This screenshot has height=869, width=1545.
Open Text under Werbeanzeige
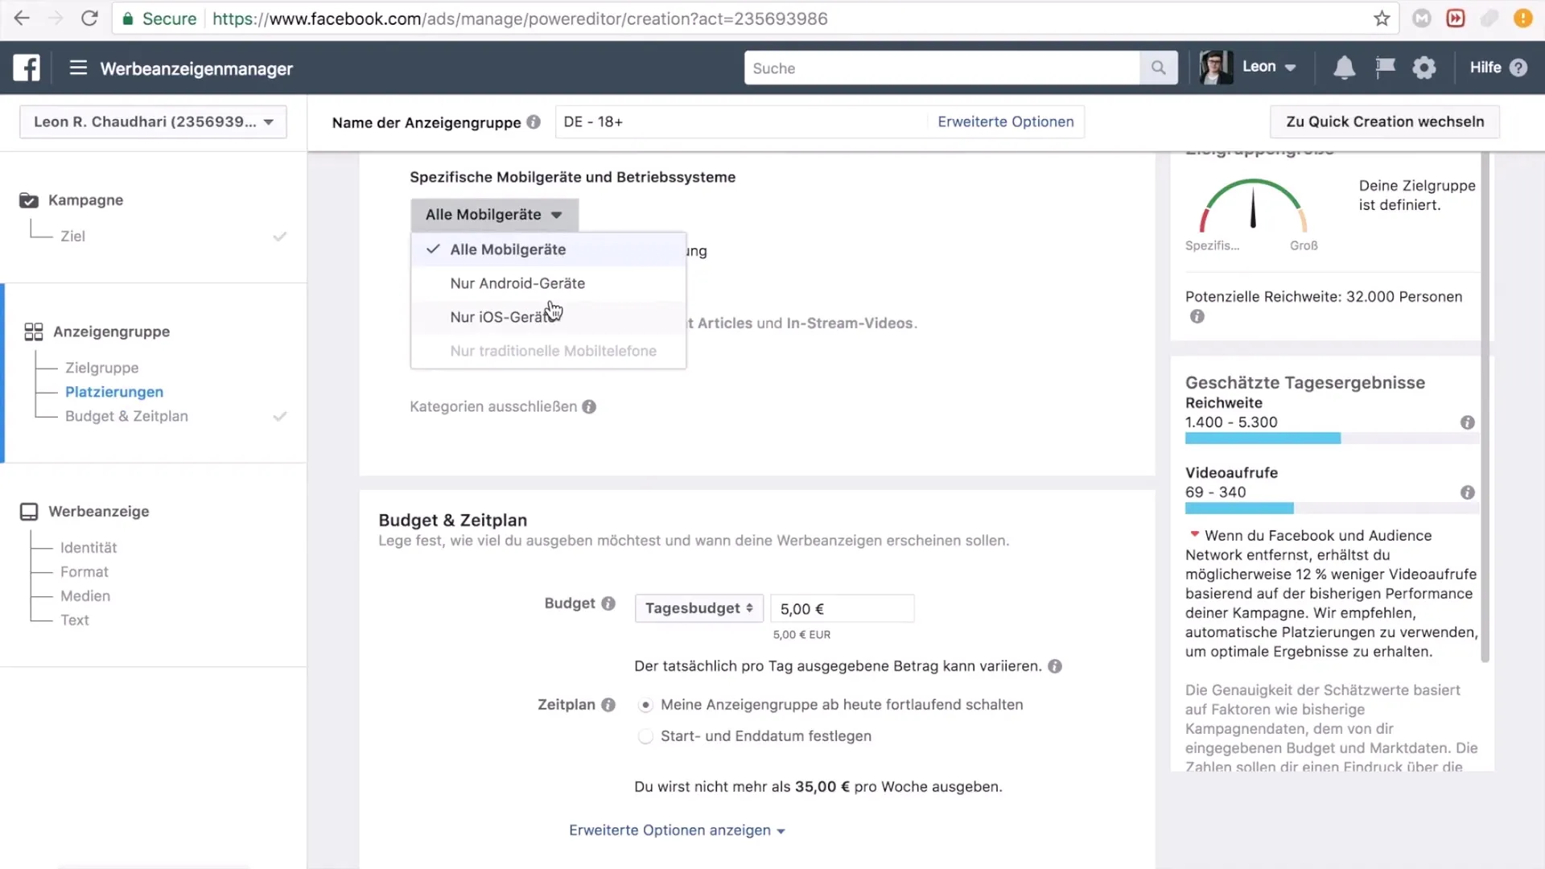[74, 620]
